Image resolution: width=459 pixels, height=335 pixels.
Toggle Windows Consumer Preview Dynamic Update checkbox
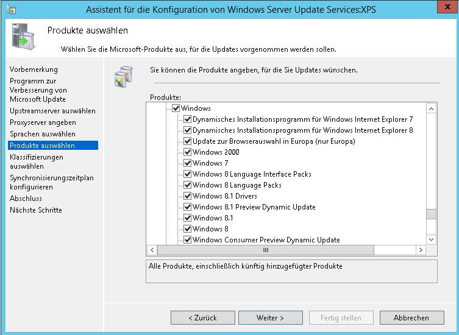(187, 240)
